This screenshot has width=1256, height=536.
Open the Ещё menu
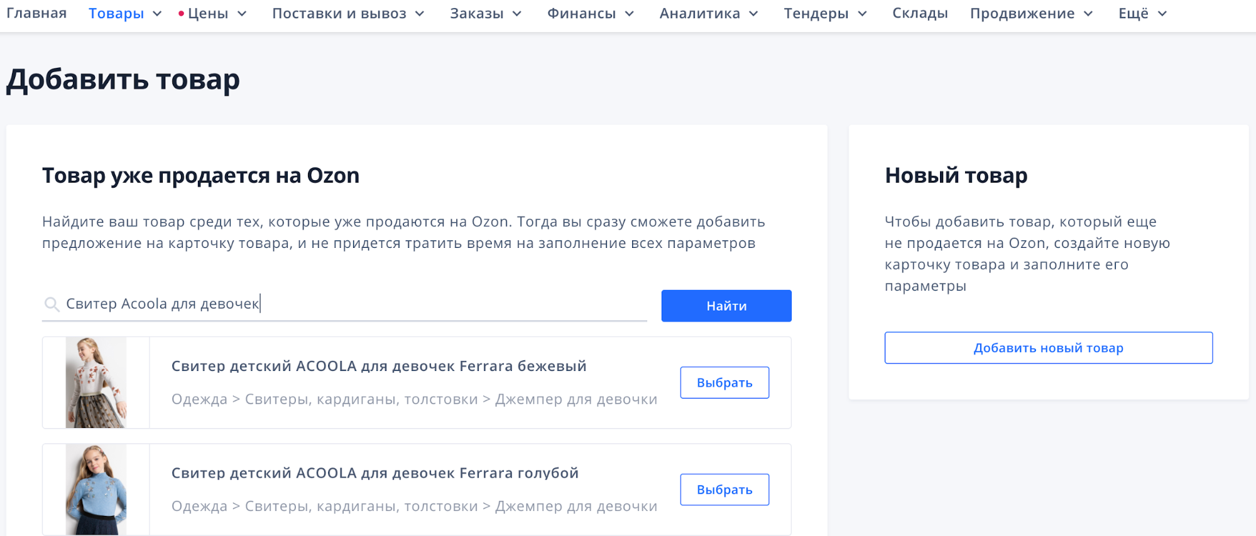pyautogui.click(x=1133, y=13)
